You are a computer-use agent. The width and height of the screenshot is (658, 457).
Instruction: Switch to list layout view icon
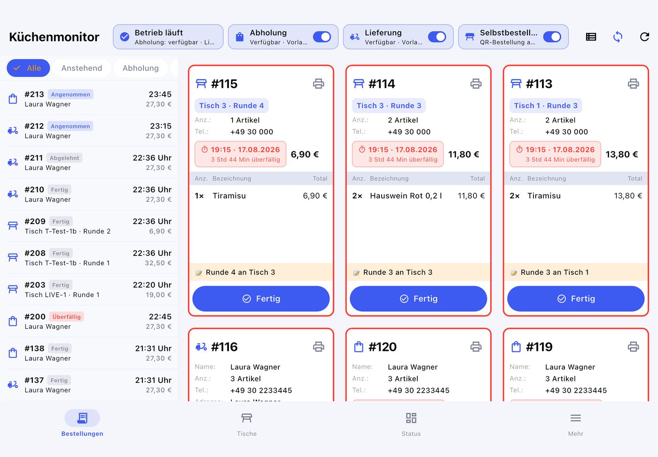(x=591, y=37)
